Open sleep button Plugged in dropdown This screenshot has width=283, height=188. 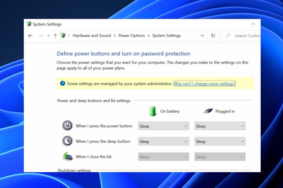point(220,141)
